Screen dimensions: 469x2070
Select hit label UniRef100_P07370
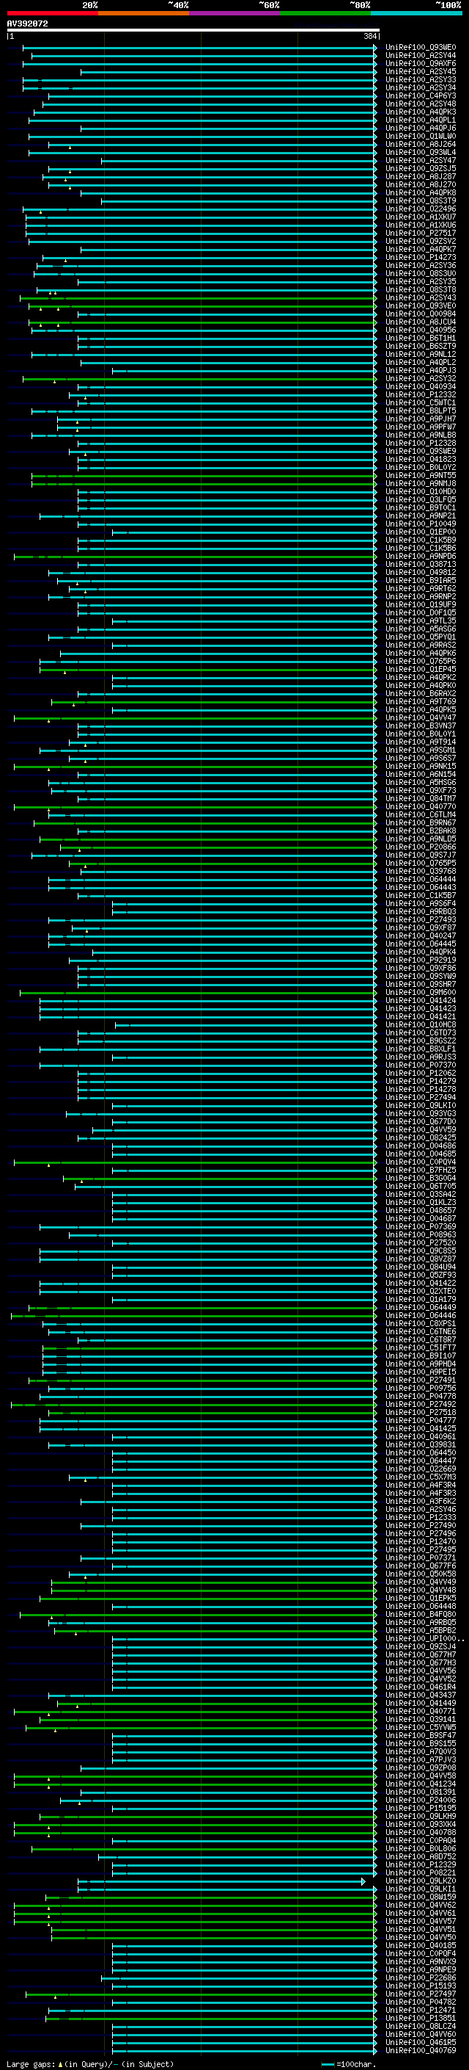click(421, 1065)
